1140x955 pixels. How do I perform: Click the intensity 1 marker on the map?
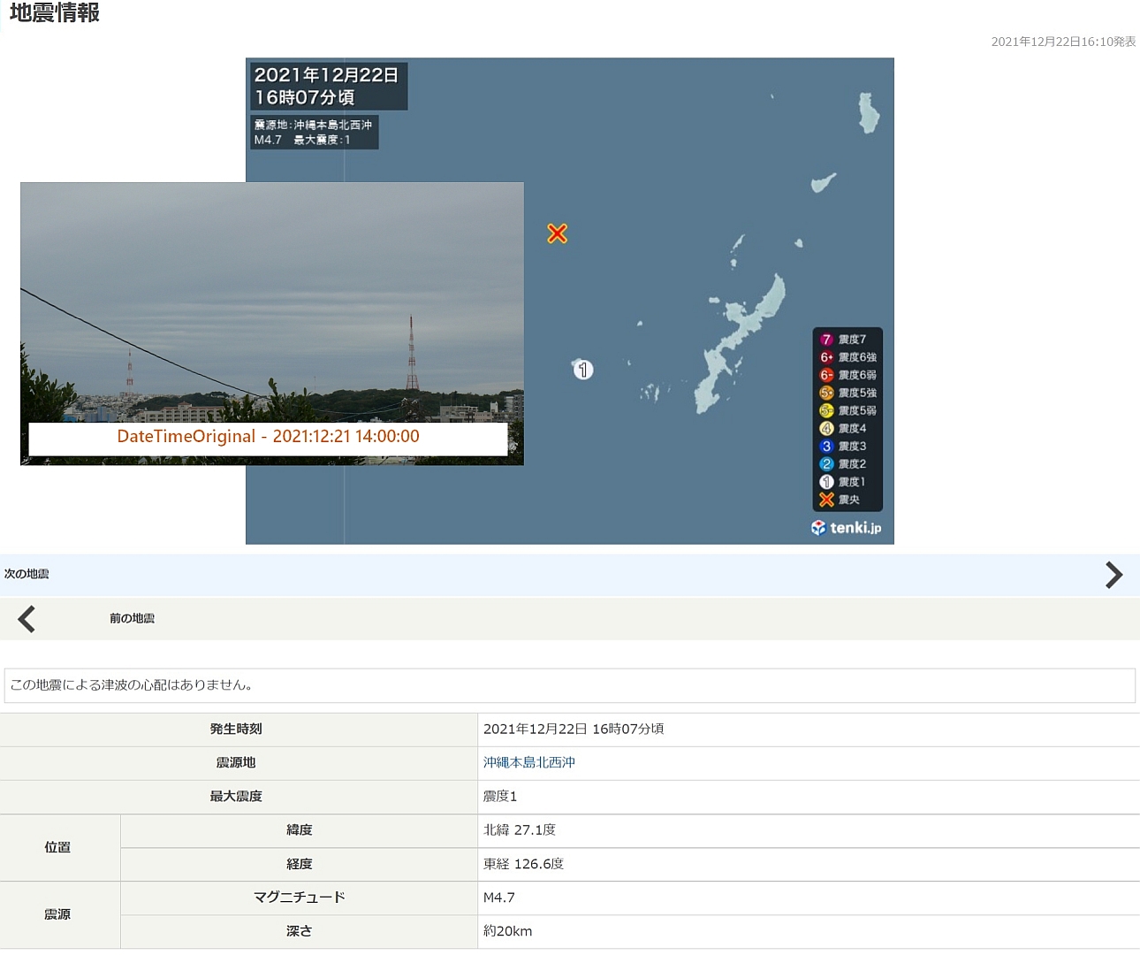pos(583,370)
